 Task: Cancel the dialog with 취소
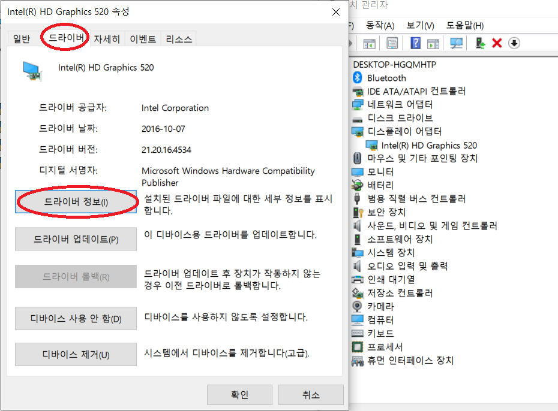311,395
